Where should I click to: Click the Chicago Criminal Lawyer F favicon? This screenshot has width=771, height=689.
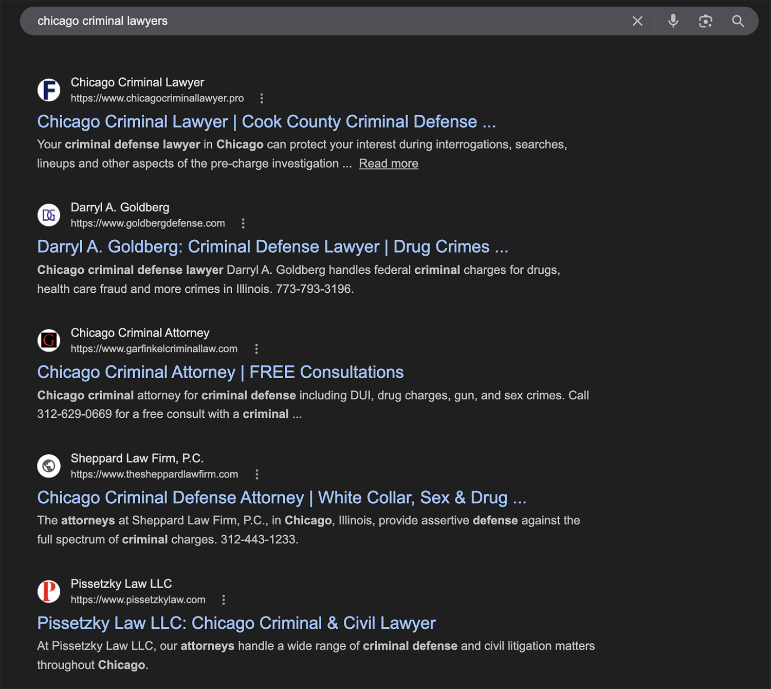(x=49, y=90)
